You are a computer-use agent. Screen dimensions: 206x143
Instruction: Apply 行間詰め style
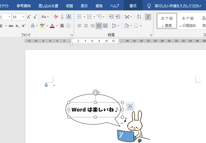click(x=188, y=21)
